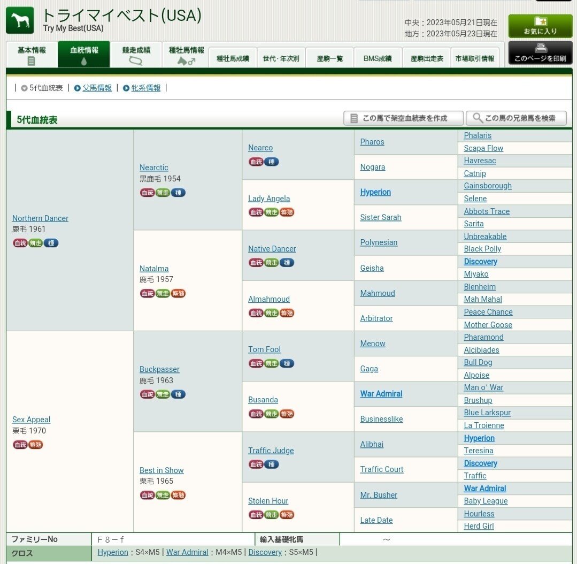Switch to the 産駒出走表 sub-tab
The image size is (577, 564).
(x=427, y=58)
